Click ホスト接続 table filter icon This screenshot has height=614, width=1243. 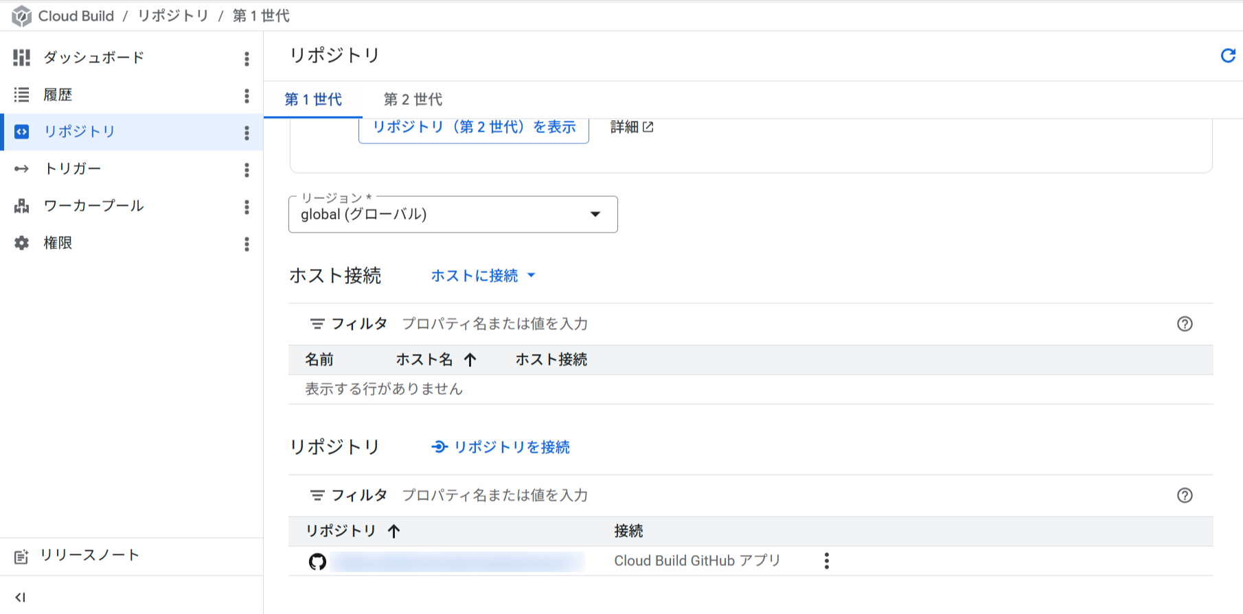(317, 324)
